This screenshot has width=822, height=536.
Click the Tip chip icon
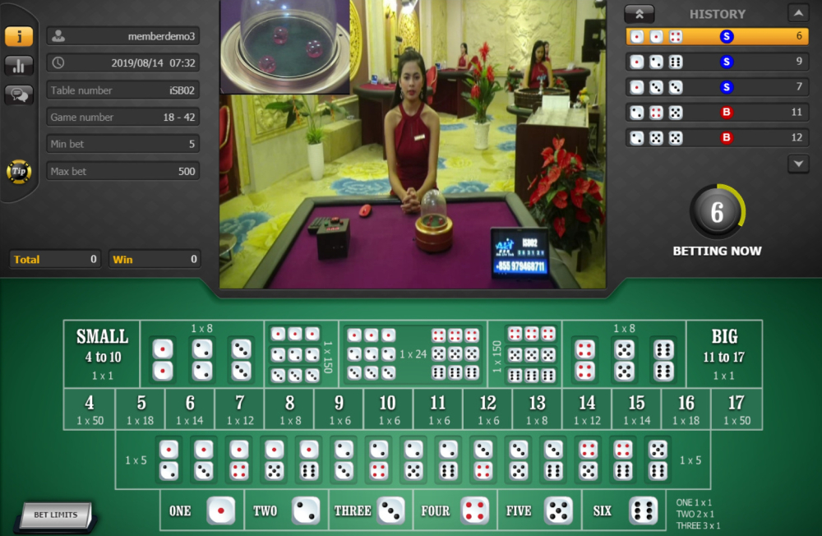tap(18, 171)
